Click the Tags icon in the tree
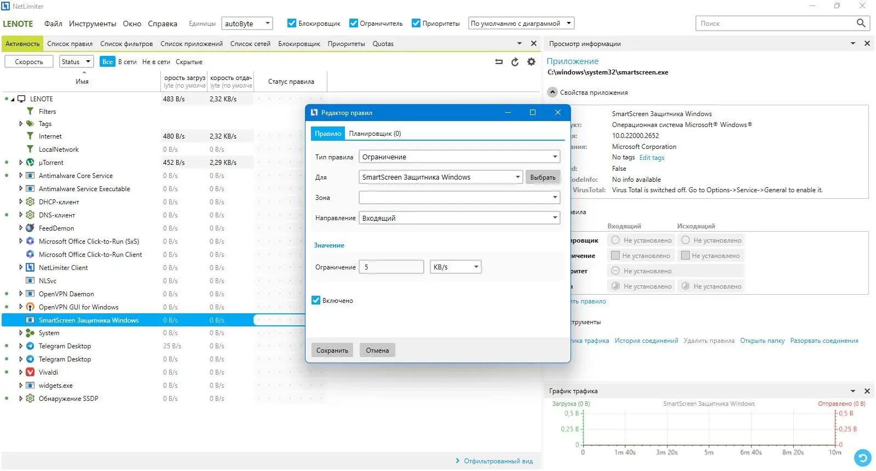The height and width of the screenshot is (471, 876). click(x=30, y=124)
